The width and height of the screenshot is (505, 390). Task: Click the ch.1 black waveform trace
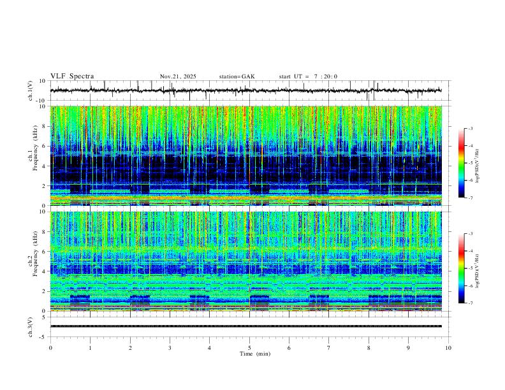coord(245,90)
